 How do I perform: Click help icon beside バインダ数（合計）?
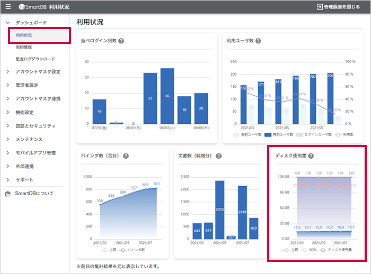pyautogui.click(x=126, y=156)
